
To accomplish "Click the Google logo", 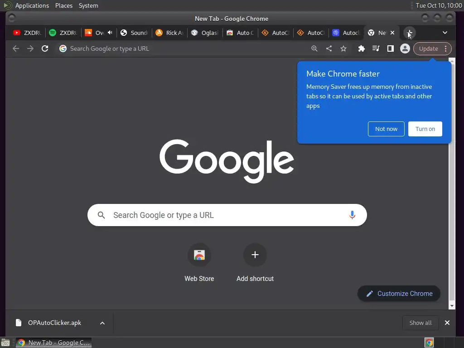I will point(227,161).
